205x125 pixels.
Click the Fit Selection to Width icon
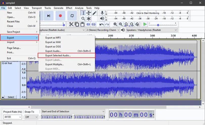pyautogui.click(x=126, y=24)
